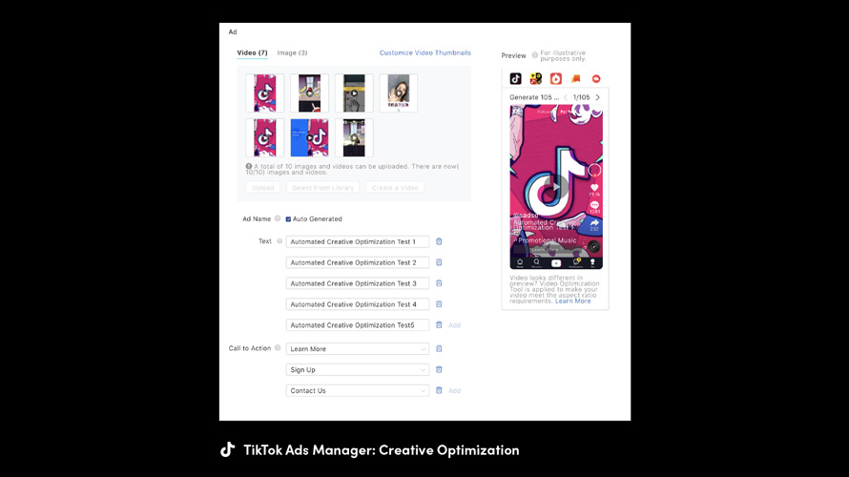Tap the home icon in preview navbar
Viewport: 849px width, 477px height.
(520, 262)
